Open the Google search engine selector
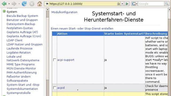The image size is (171, 96). [135, 4]
